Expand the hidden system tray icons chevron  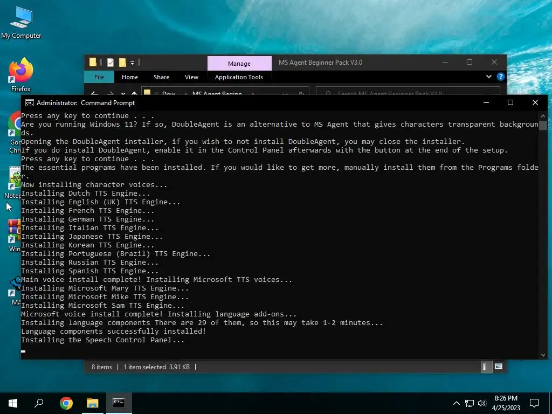456,403
